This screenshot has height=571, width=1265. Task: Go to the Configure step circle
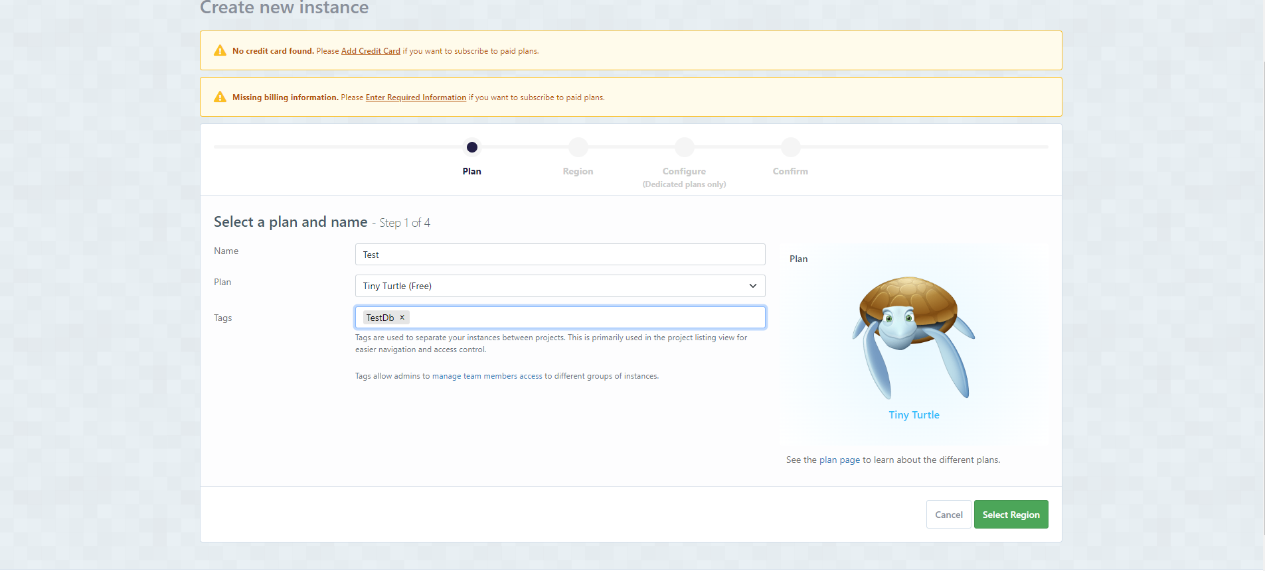[685, 147]
